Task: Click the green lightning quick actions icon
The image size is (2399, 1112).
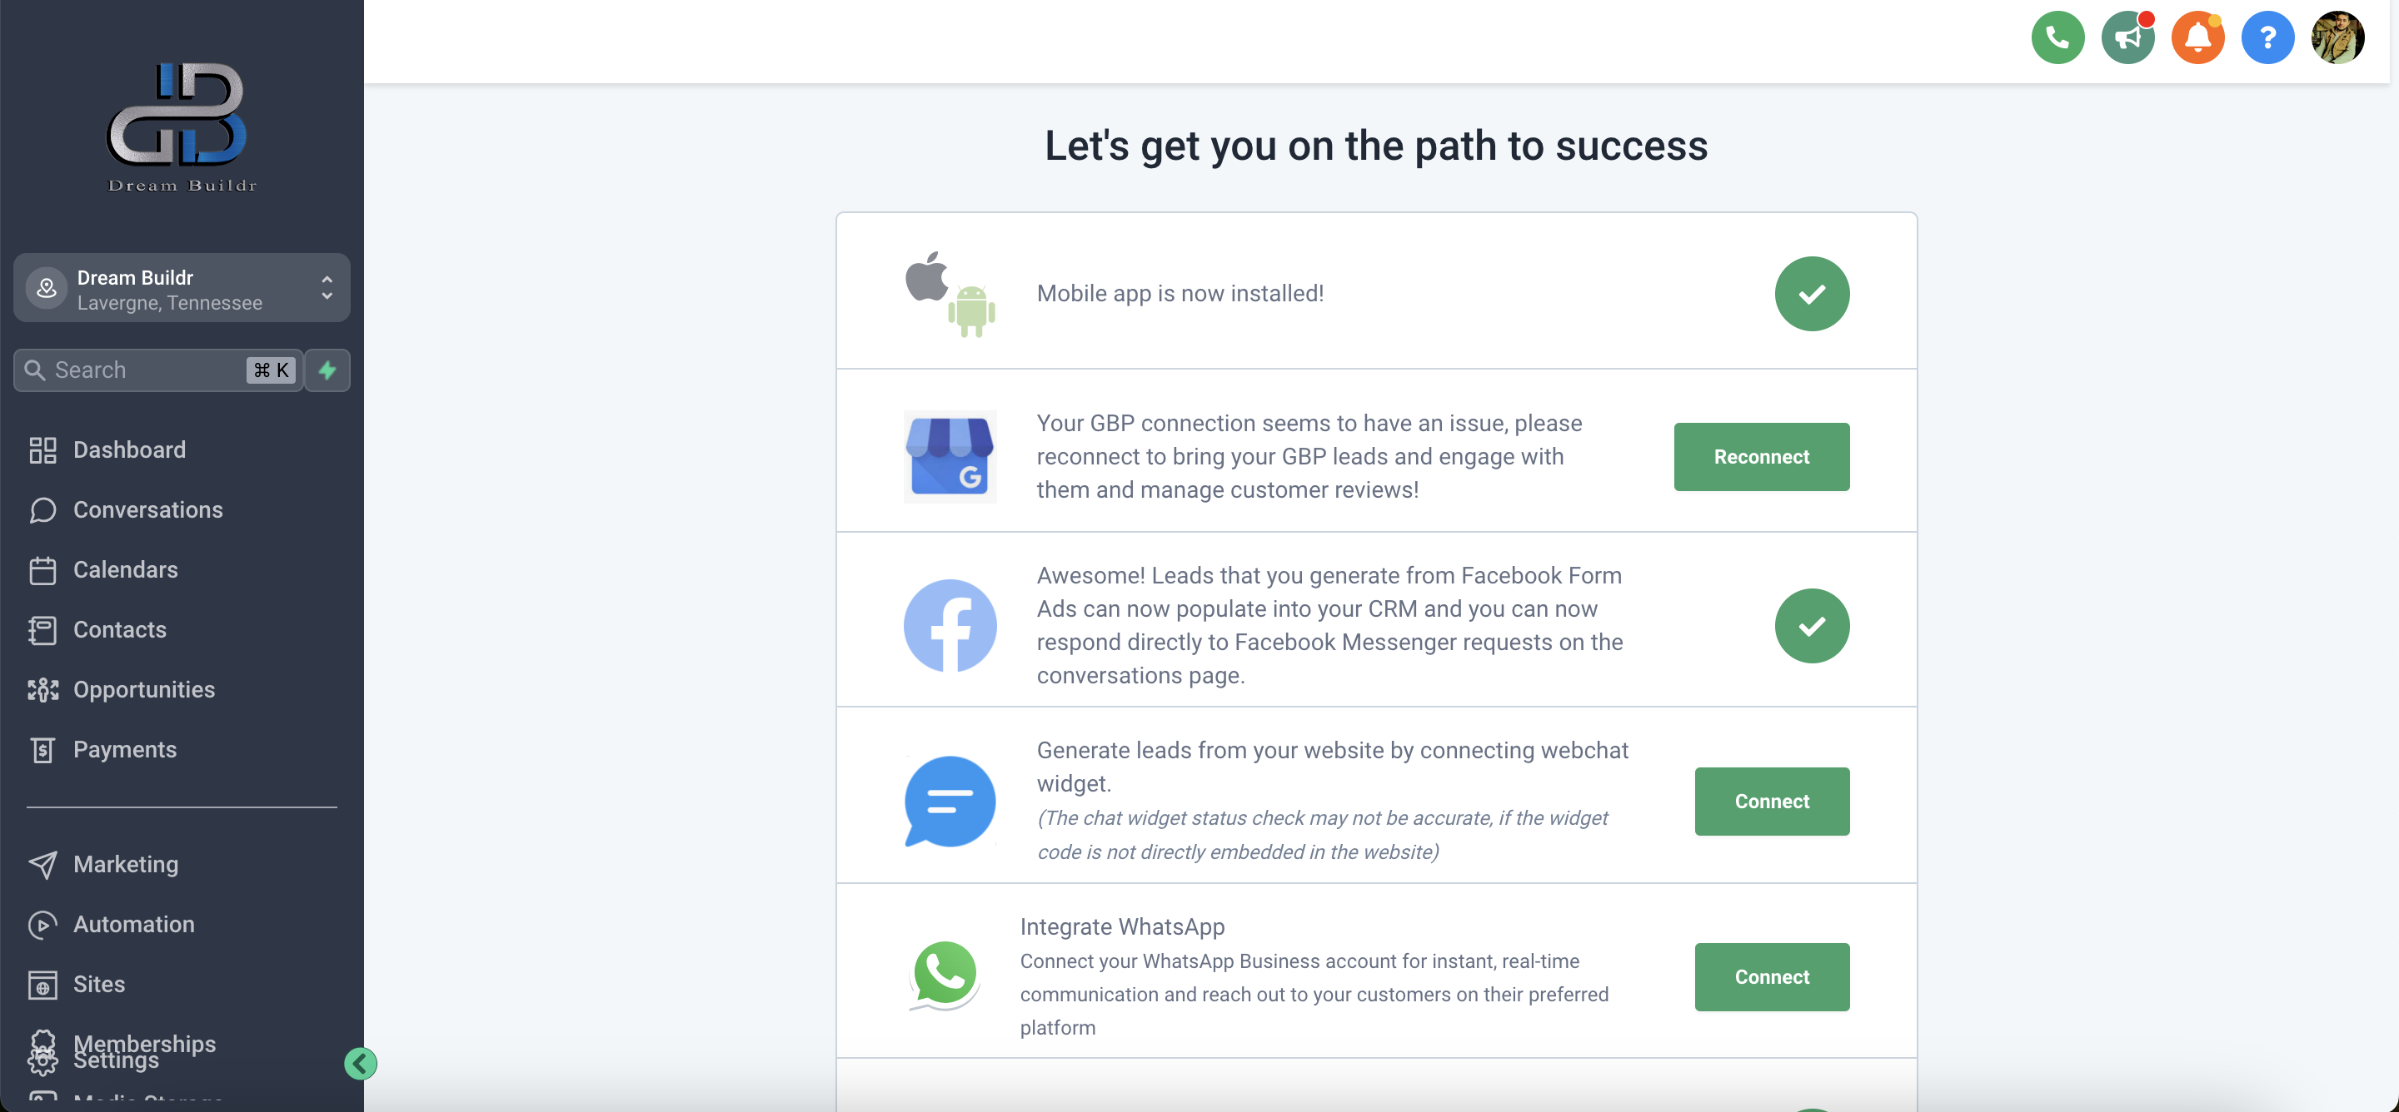Action: pos(327,370)
